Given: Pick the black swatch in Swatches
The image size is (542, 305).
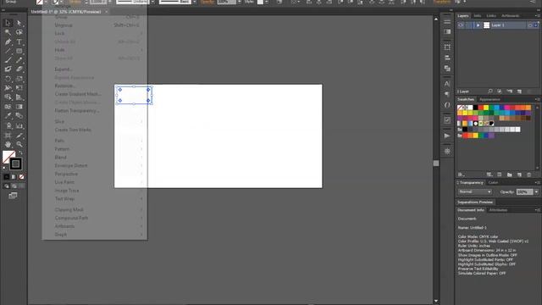Looking at the screenshot, I should click(475, 108).
